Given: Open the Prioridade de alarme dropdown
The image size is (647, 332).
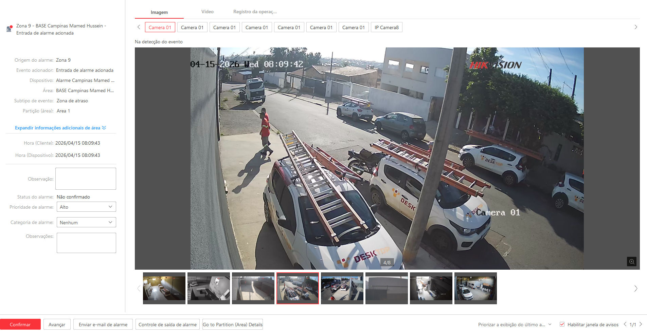Looking at the screenshot, I should pos(86,207).
